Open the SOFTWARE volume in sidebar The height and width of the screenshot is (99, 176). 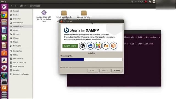click(x=21, y=59)
